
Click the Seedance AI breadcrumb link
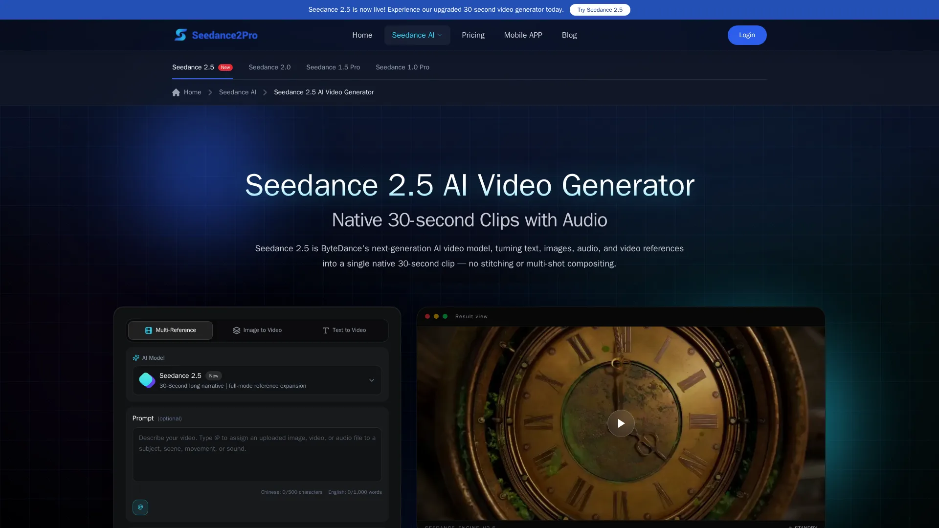(x=238, y=92)
